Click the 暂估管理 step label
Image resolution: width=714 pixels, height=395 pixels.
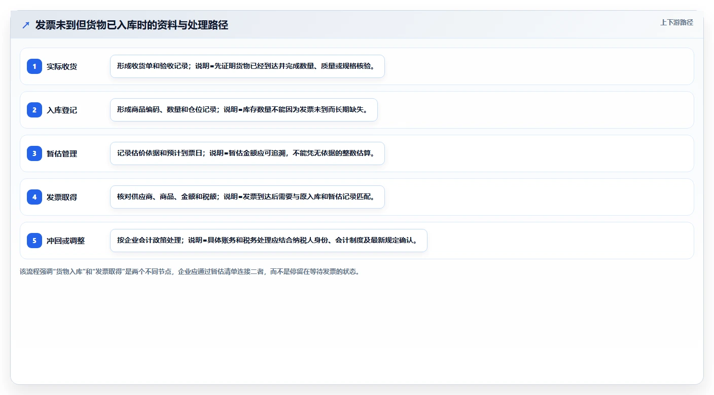click(62, 153)
